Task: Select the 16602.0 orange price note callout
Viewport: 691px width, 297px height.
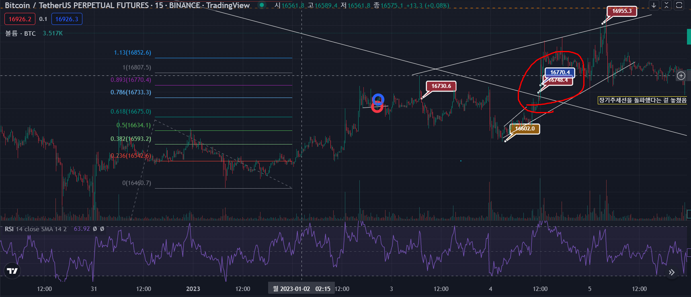Action: 525,128
